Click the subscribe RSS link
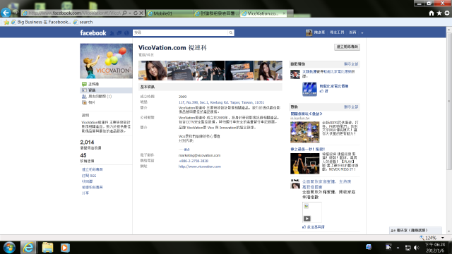The width and height of the screenshot is (452, 254). (89, 176)
